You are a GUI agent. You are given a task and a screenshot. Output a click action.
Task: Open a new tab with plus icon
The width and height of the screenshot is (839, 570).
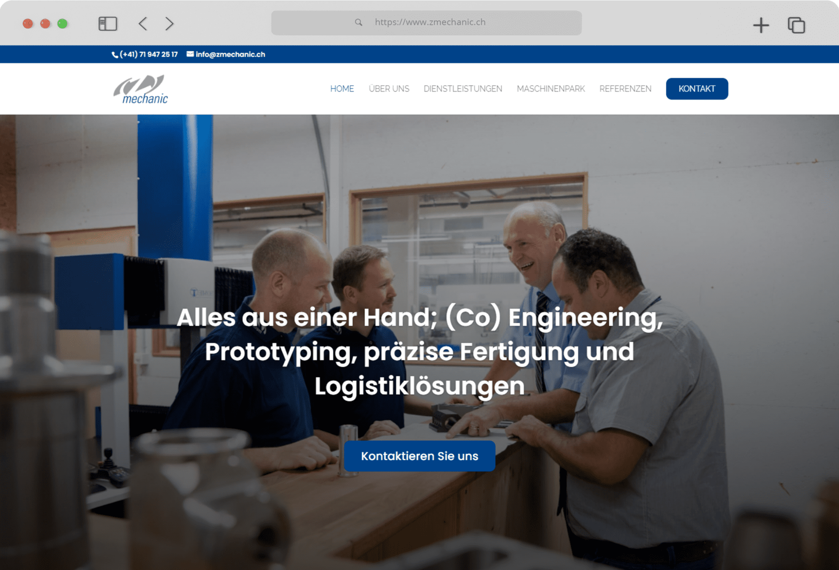761,25
